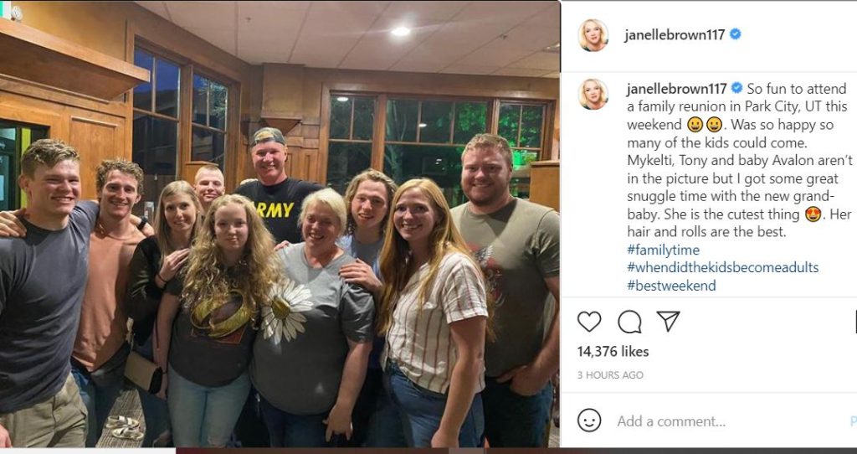This screenshot has width=857, height=454.
Task: Click the heart-eyes emoji in the caption
Action: click(x=813, y=214)
